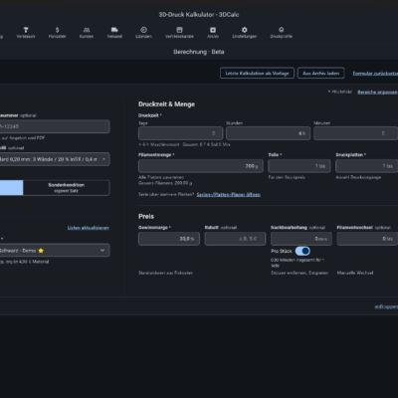Click the Standardwert aus Fixkosten hint
This screenshot has width=398, height=398.
click(165, 273)
